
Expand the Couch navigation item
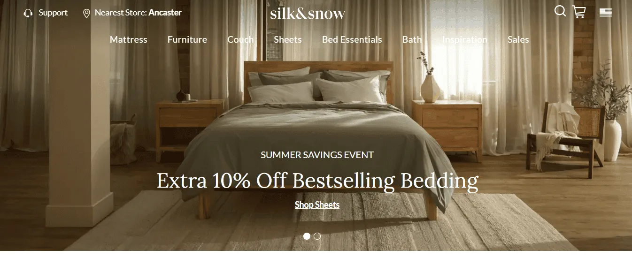(x=240, y=40)
